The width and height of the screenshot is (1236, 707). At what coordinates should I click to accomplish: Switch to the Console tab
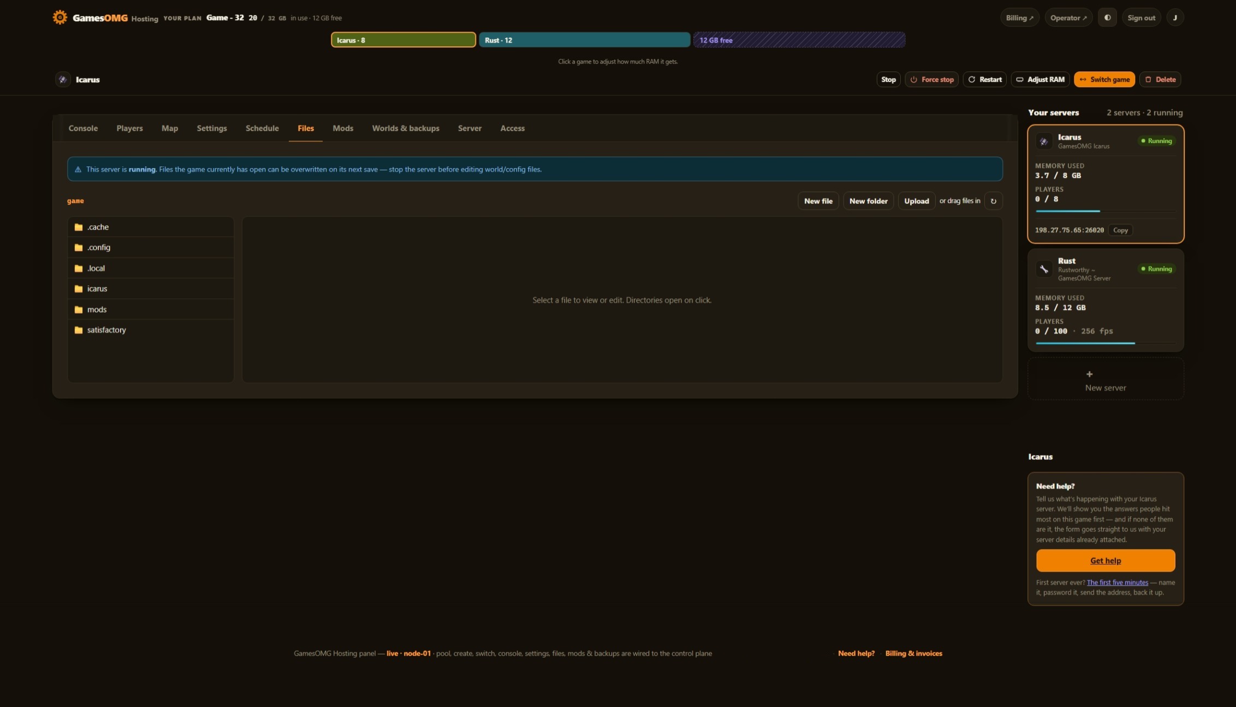[x=83, y=128]
